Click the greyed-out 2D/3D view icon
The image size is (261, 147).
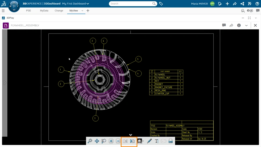pyautogui.click(x=163, y=141)
